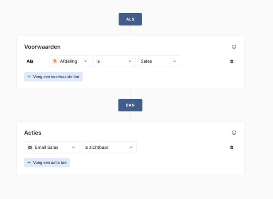The image size is (273, 199).
Task: Click the plus icon on Voeg een actie toe
Action: click(x=29, y=163)
